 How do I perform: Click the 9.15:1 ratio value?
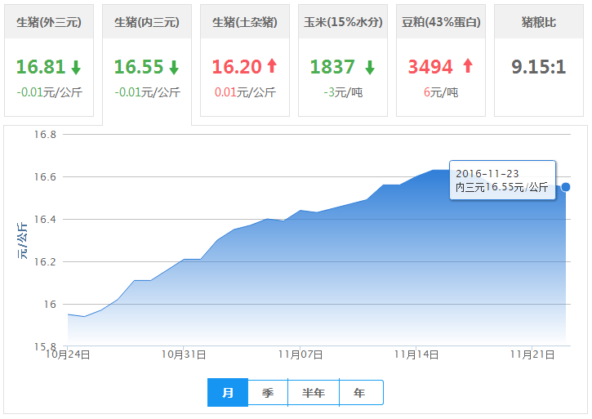tap(539, 67)
